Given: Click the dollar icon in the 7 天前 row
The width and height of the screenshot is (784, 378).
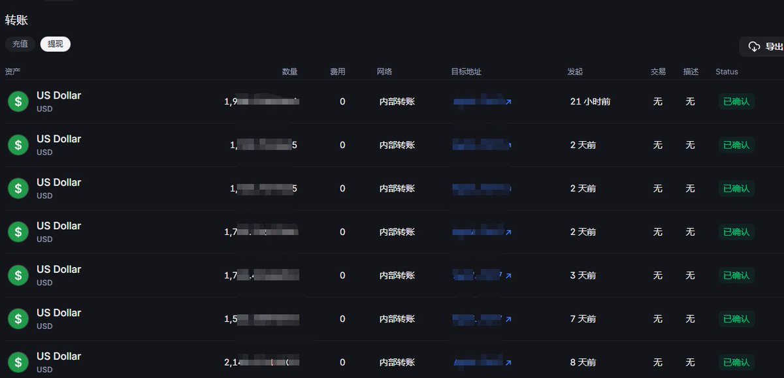Looking at the screenshot, I should [x=18, y=319].
